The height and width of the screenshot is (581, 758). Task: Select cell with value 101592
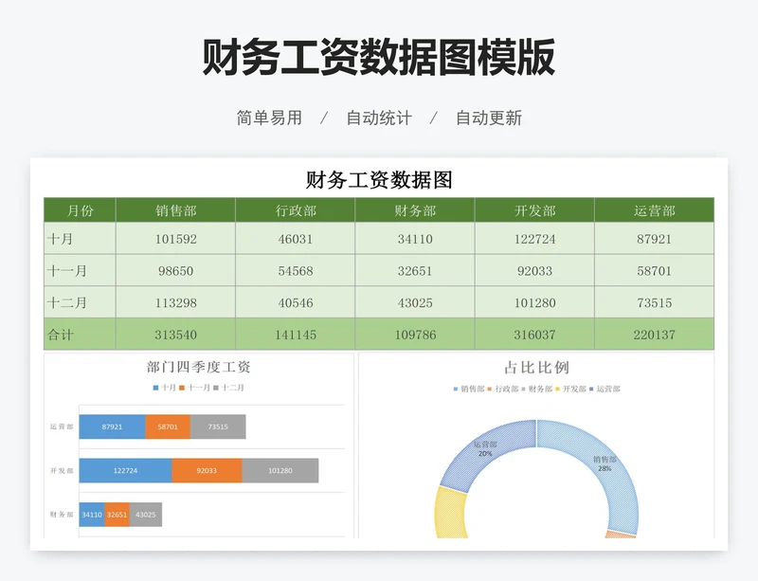[175, 239]
